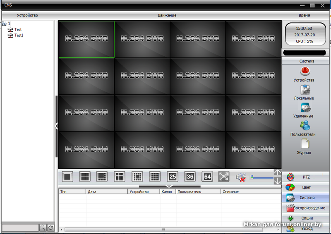Refresh the device list
Image resolution: width=331 pixels, height=234 pixels.
[50, 228]
